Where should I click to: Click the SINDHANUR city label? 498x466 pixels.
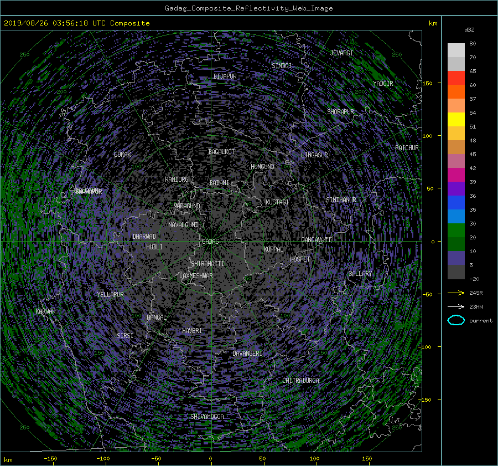click(x=341, y=200)
